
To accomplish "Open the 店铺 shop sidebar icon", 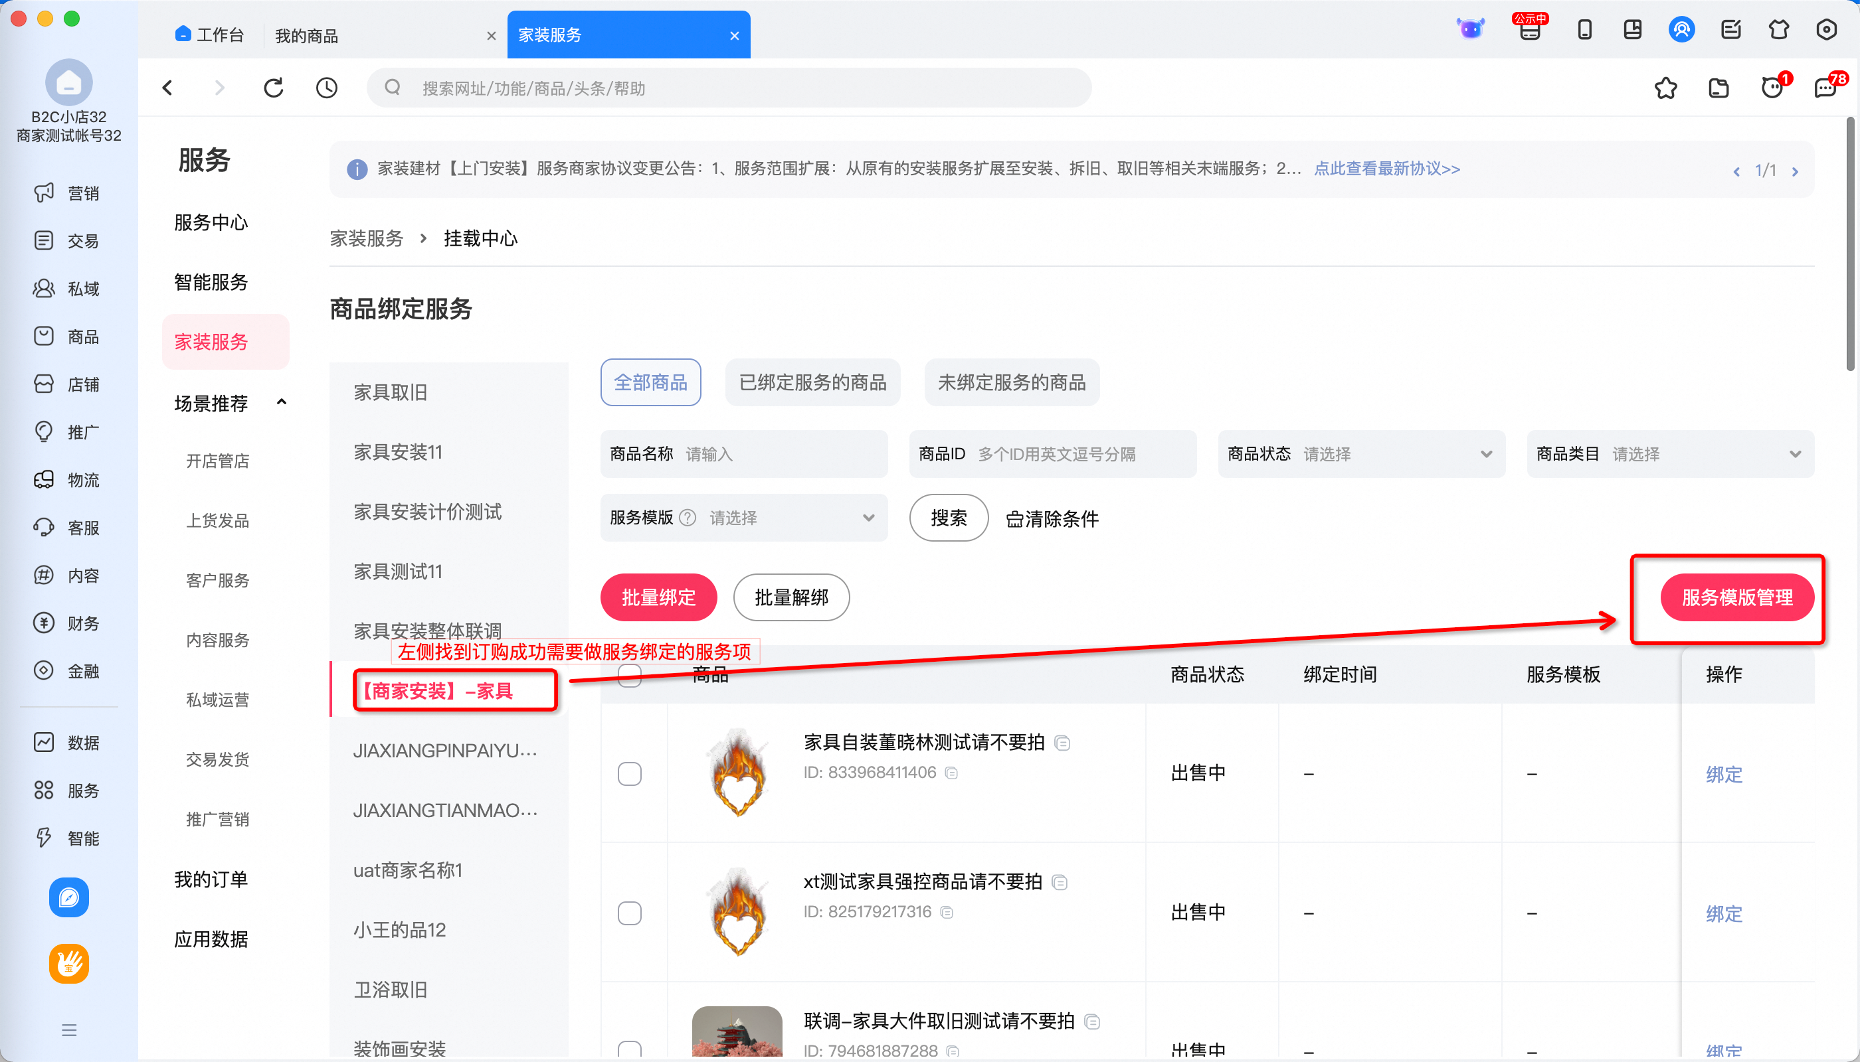I will [44, 384].
